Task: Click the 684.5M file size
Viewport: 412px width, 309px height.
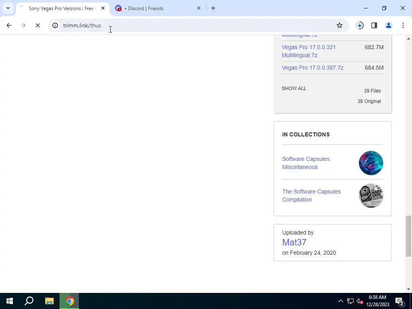Action: click(x=374, y=68)
